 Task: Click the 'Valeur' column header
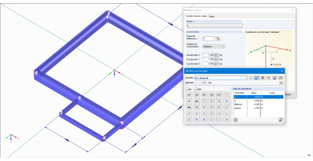pyautogui.click(x=254, y=93)
